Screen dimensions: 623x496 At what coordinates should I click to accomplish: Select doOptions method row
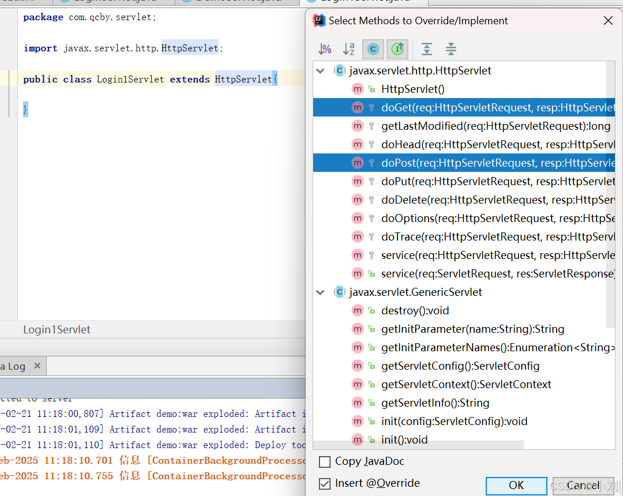pyautogui.click(x=464, y=218)
